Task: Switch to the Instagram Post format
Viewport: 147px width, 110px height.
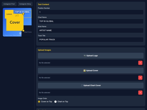Action: click(x=9, y=4)
